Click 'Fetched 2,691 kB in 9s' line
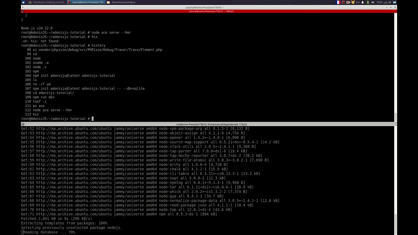The width and height of the screenshot is (418, 235). (x=56, y=219)
